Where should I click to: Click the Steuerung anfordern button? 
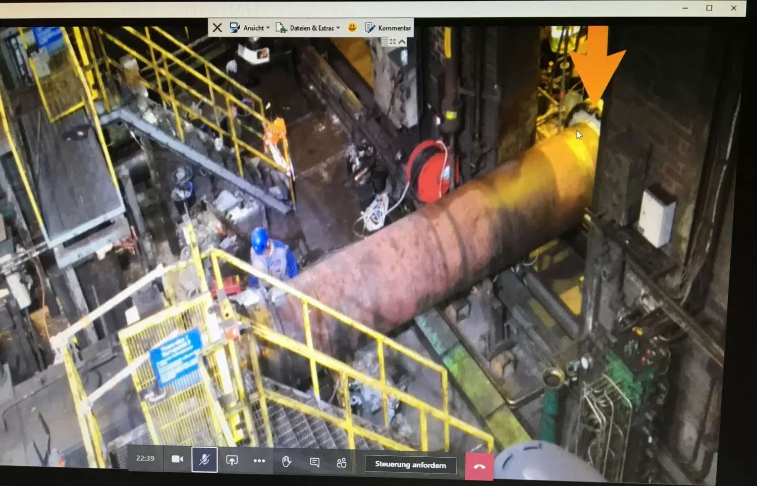point(410,465)
